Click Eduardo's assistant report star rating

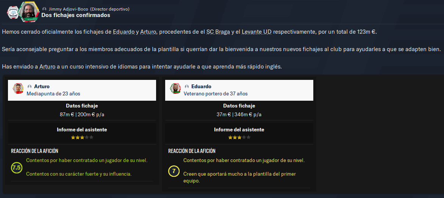coord(239,137)
